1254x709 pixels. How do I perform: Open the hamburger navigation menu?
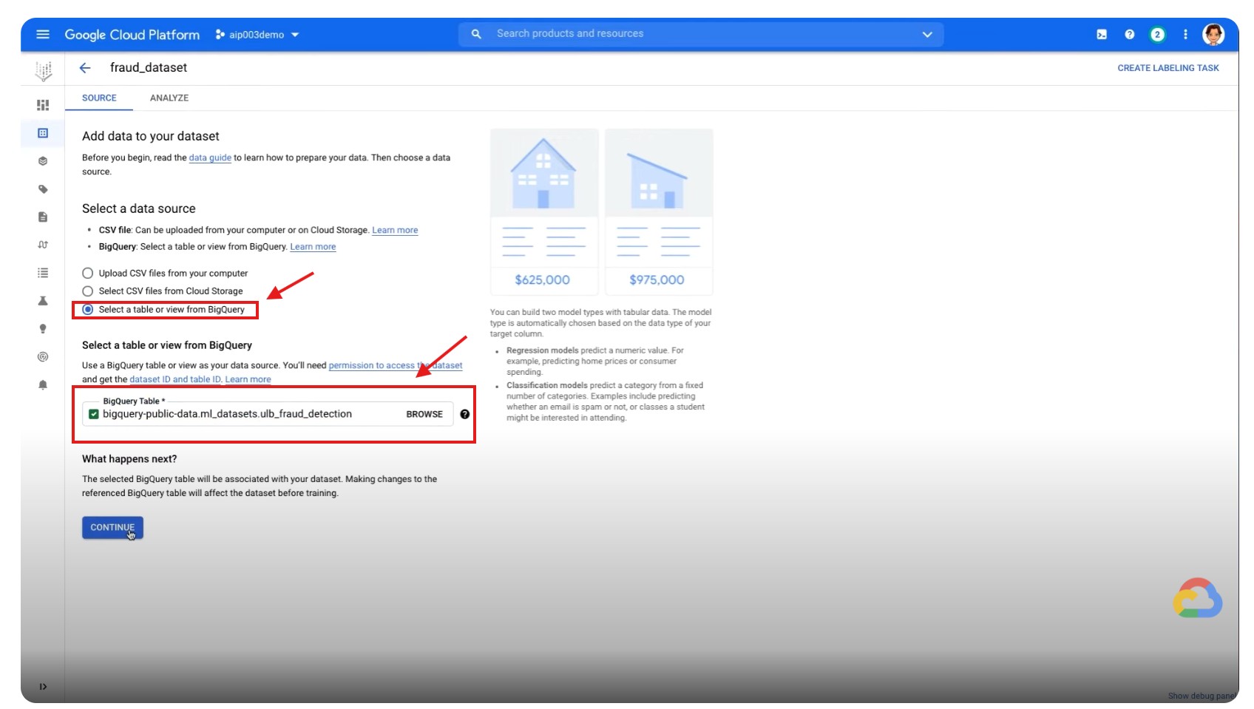[x=43, y=35]
